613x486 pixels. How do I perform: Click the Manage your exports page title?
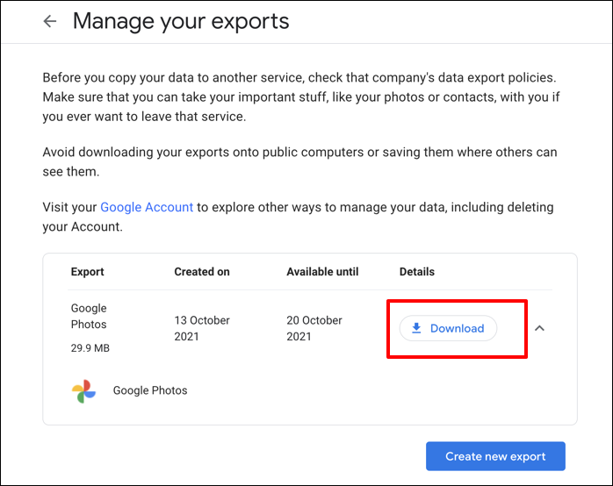180,21
